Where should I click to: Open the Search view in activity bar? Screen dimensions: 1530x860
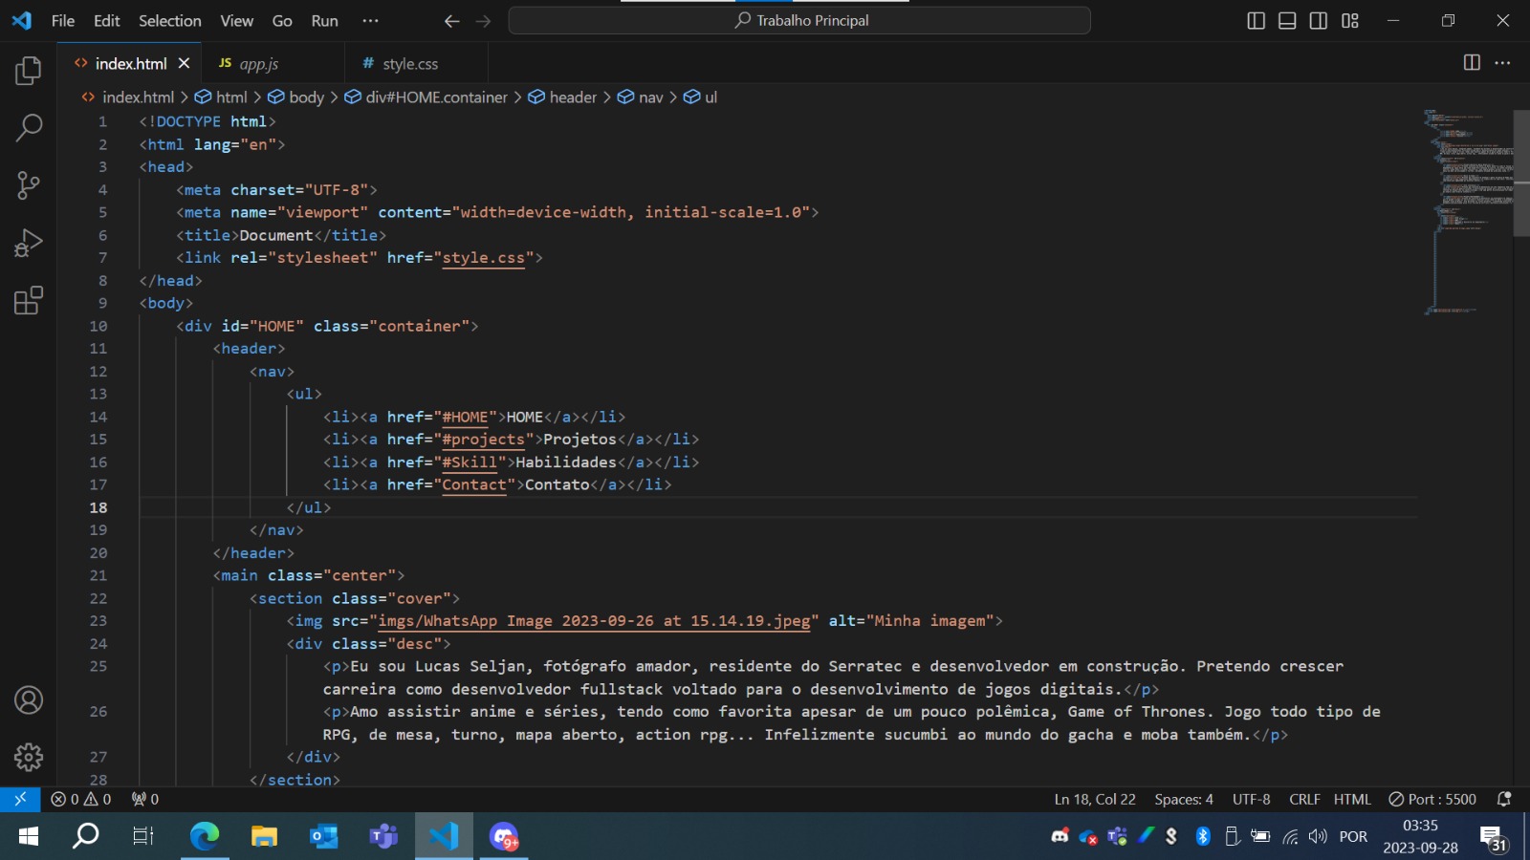29,127
